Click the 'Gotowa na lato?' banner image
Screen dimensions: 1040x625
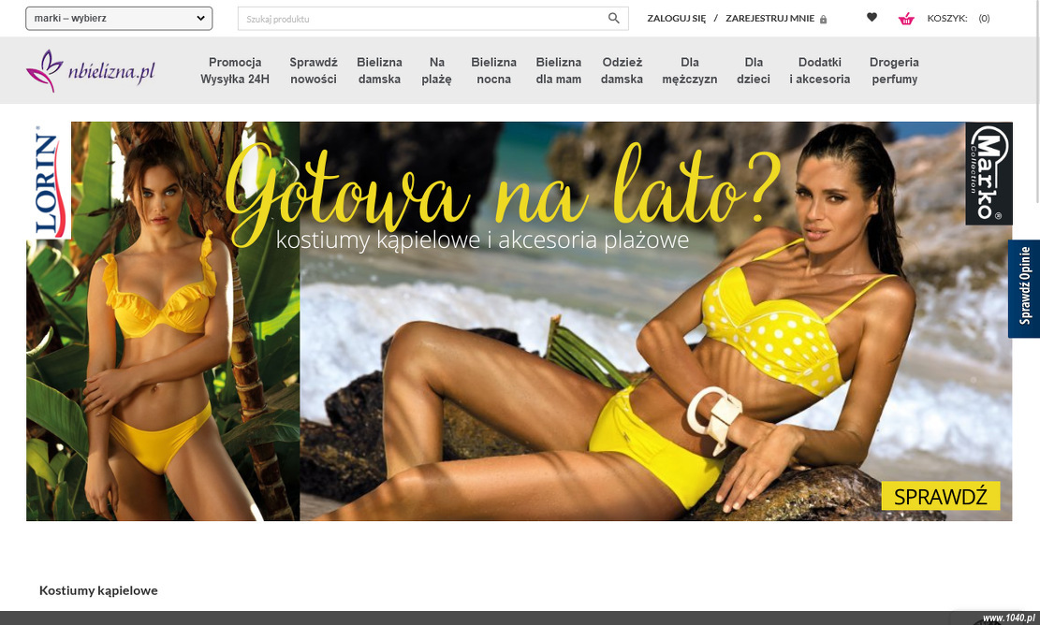[x=520, y=321]
